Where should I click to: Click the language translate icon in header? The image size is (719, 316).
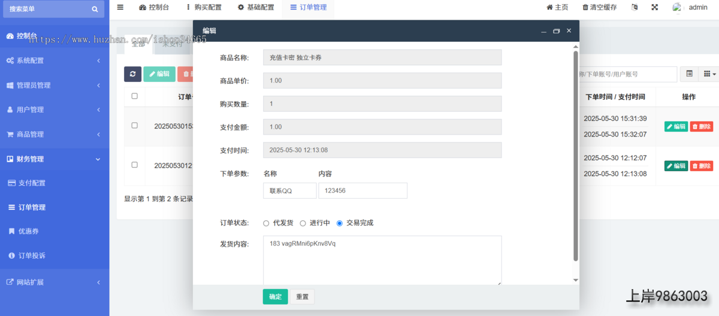[635, 7]
